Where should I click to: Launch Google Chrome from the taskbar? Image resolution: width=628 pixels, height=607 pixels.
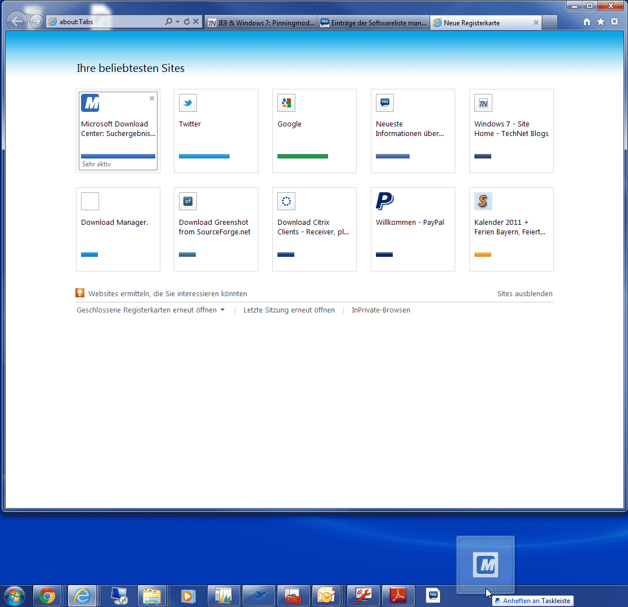[x=47, y=596]
